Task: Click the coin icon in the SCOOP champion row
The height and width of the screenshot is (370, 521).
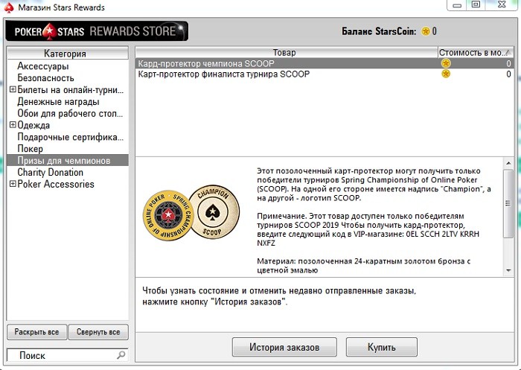Action: (x=446, y=64)
